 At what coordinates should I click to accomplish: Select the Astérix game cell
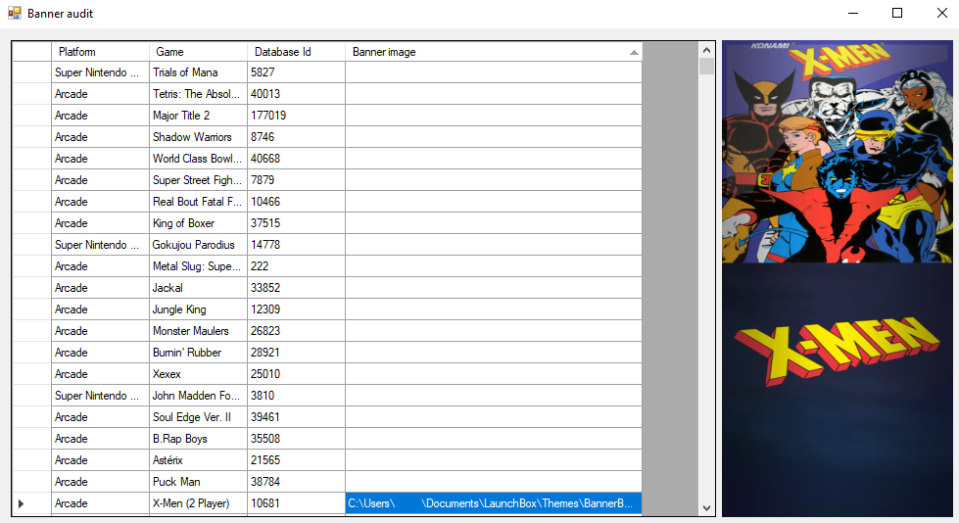[x=198, y=460]
